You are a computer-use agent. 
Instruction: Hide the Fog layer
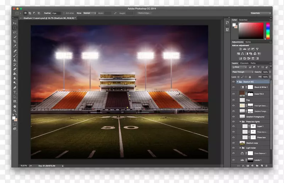(233, 100)
